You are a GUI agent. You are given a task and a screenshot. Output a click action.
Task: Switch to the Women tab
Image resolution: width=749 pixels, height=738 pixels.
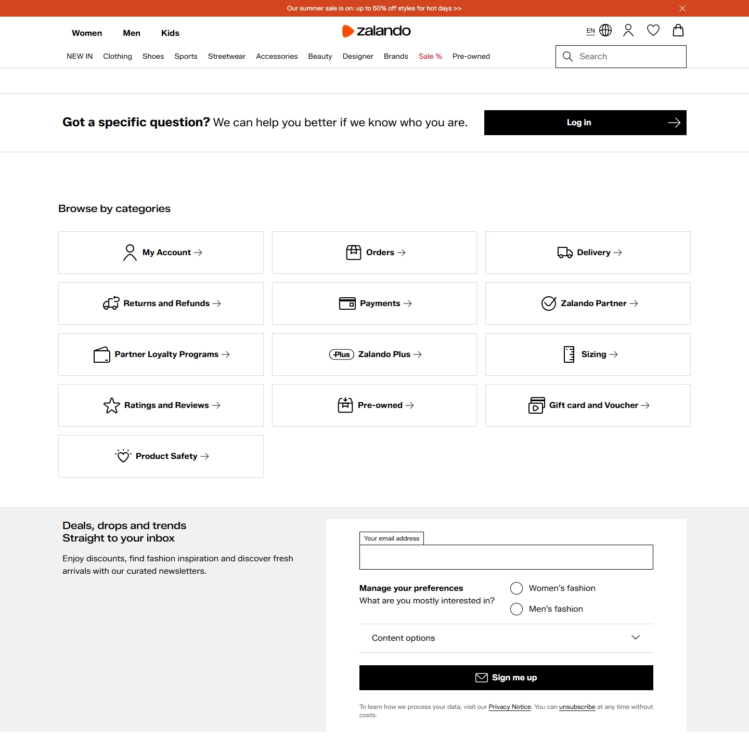[x=87, y=33]
